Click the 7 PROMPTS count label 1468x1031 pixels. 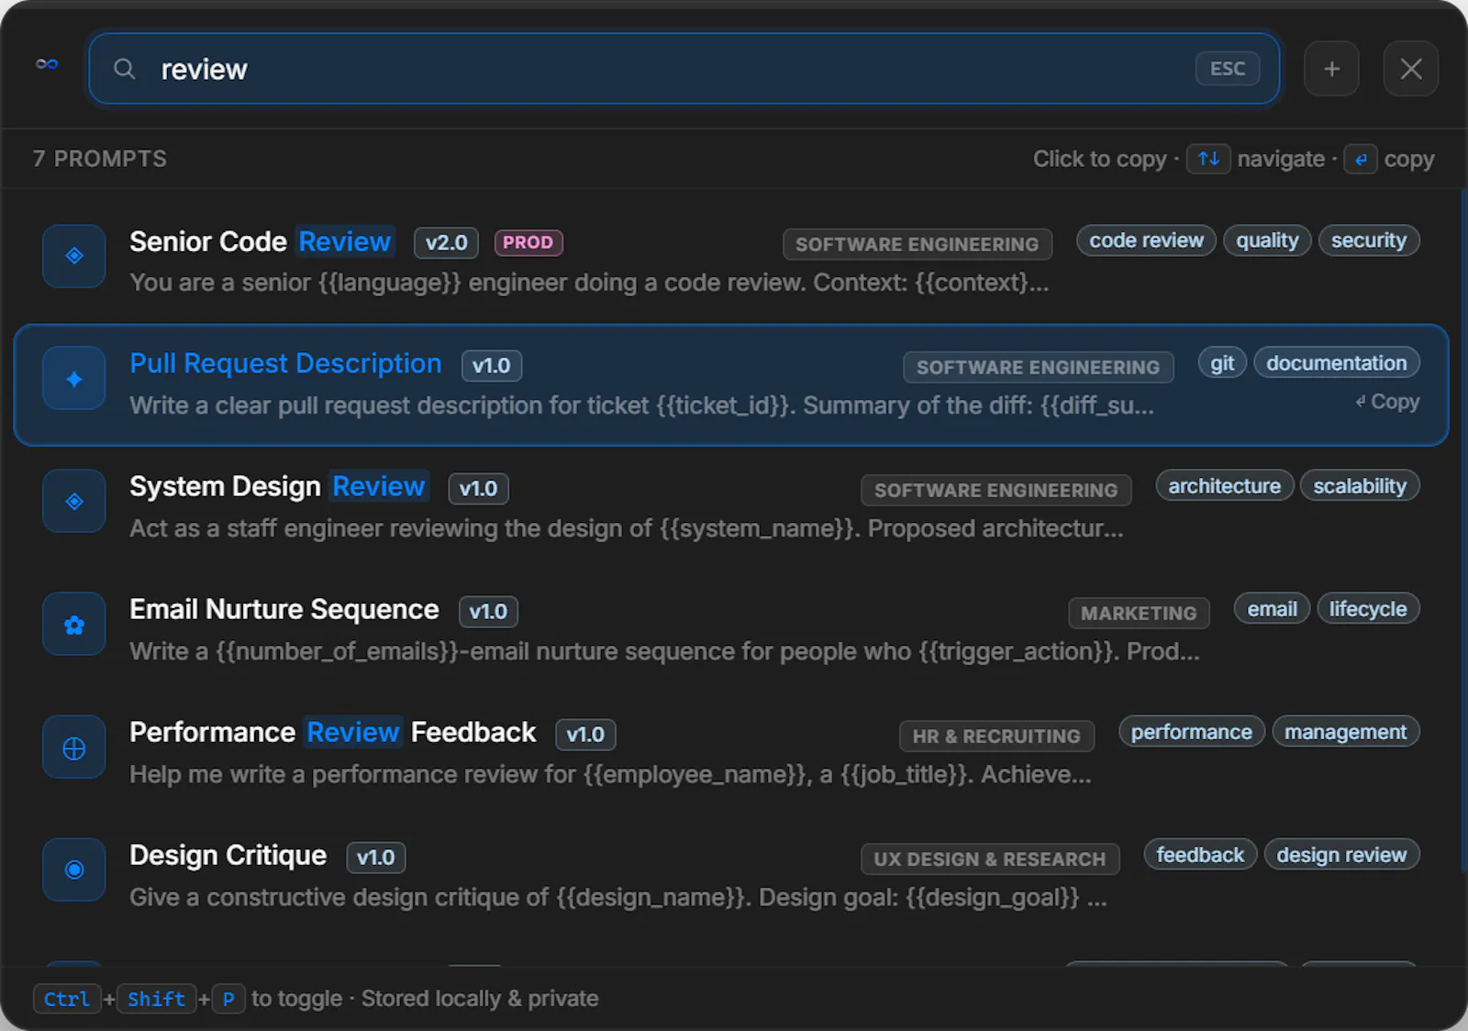[x=100, y=159]
